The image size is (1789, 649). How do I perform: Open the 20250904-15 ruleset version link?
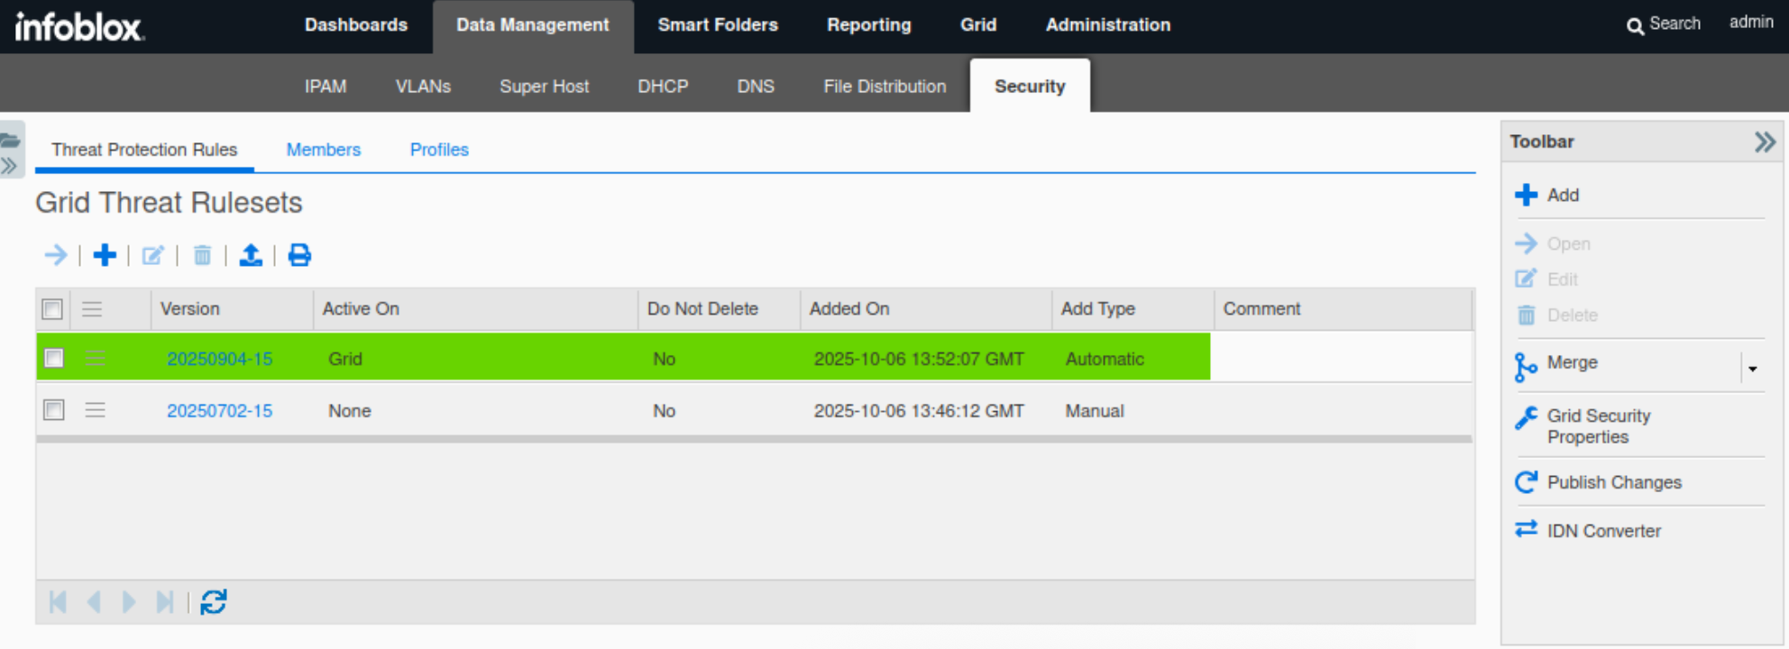point(219,359)
